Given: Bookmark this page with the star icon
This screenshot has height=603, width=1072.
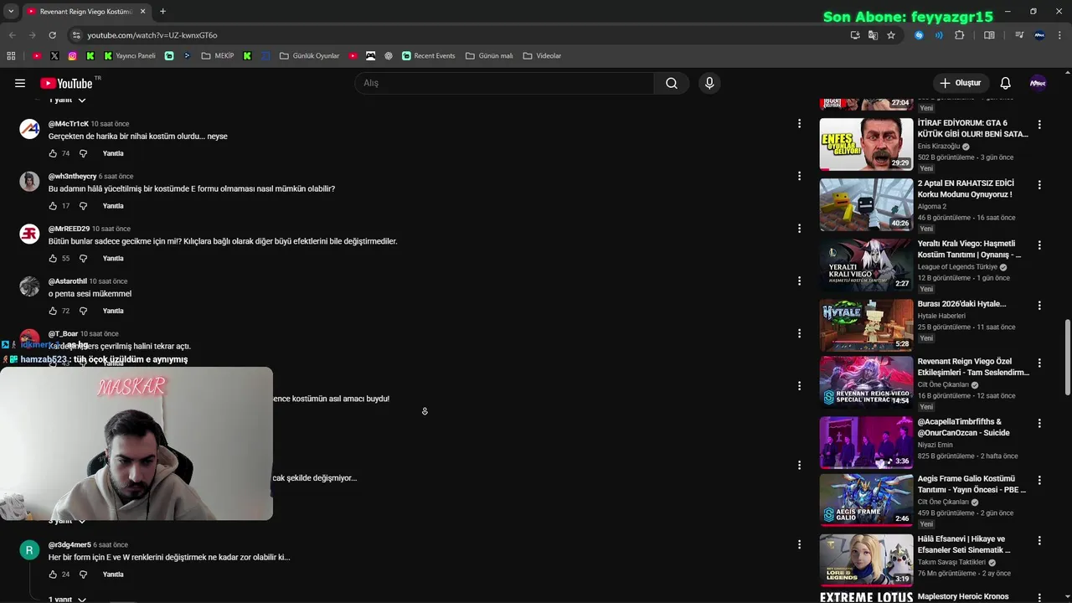Looking at the screenshot, I should coord(891,35).
